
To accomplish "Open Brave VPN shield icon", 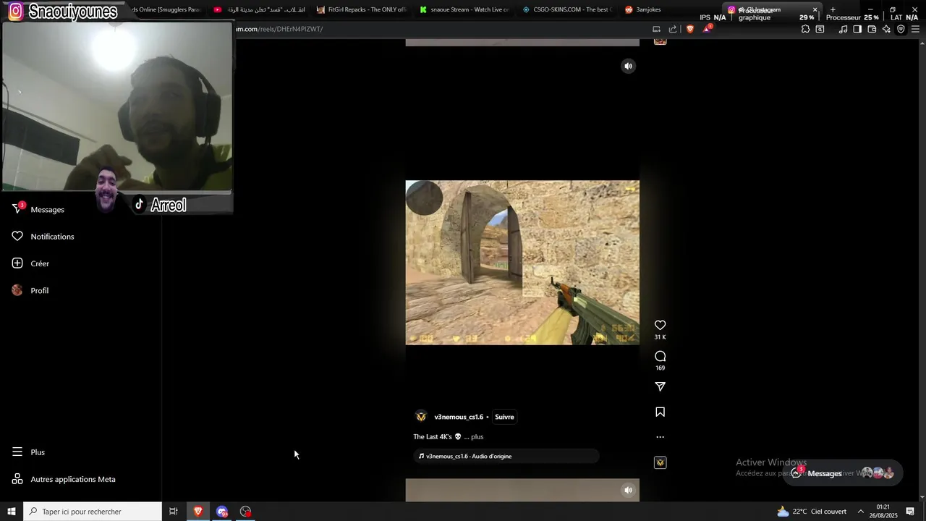I will pos(901,29).
